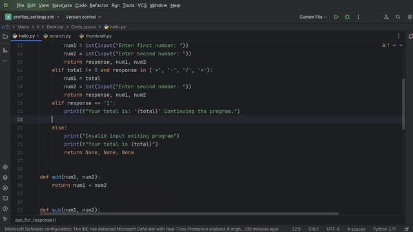Screen dimensions: 413x232
Task: Open the Run menu
Action: pyautogui.click(x=116, y=5)
